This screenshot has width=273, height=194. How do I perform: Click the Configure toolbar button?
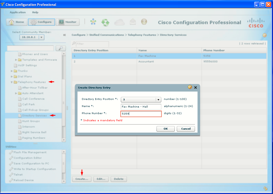click(x=42, y=22)
